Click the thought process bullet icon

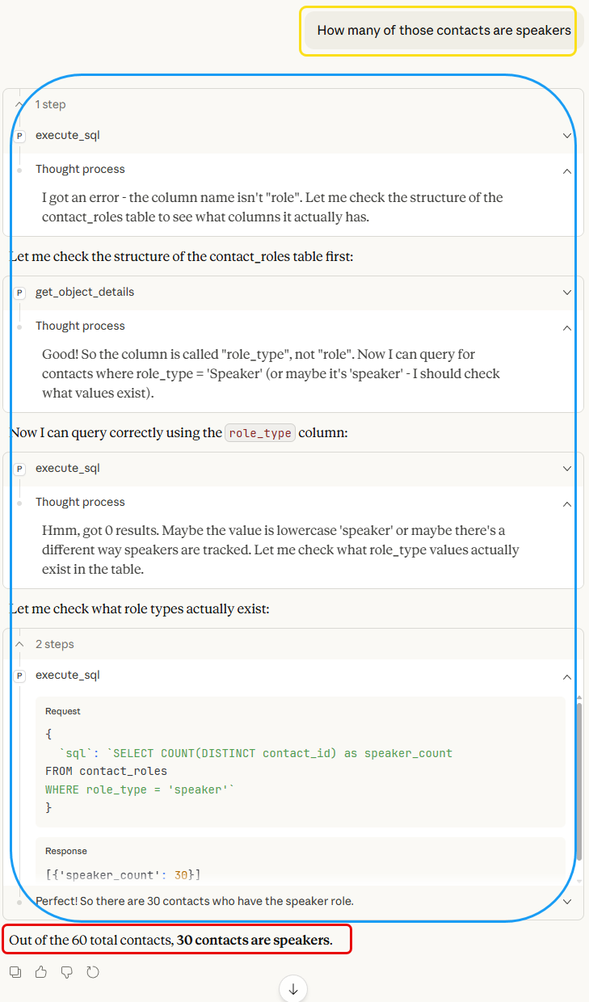[x=19, y=169]
